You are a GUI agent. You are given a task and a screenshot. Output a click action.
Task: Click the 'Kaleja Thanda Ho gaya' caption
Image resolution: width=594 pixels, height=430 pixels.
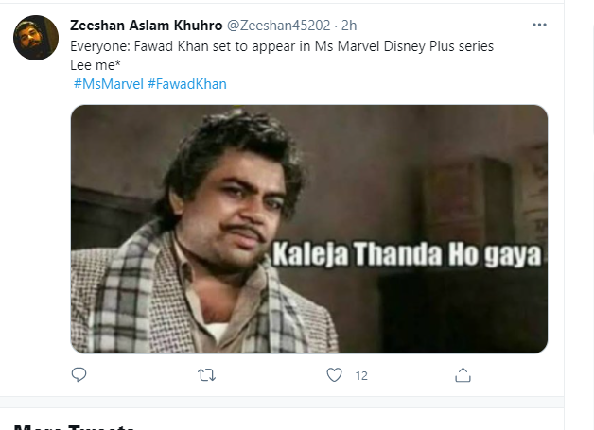408,254
